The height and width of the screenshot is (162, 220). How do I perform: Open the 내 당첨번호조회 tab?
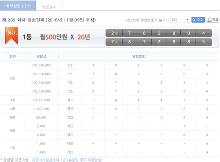pyautogui.click(x=18, y=6)
